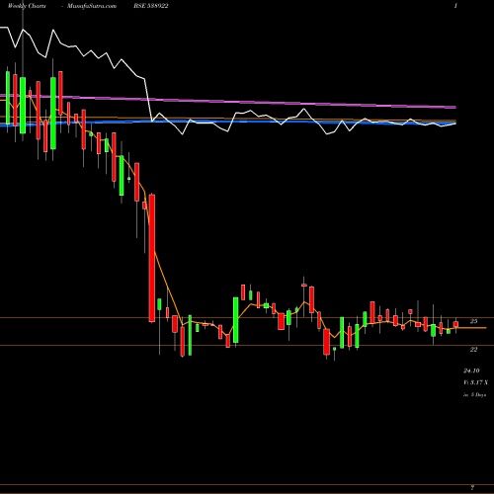Click the '7' axis label at the chart bottom
Image resolution: width=494 pixels, height=494 pixels.
coord(472,487)
